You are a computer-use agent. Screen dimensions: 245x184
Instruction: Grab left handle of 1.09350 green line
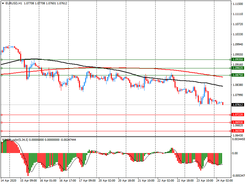pos(2,59)
